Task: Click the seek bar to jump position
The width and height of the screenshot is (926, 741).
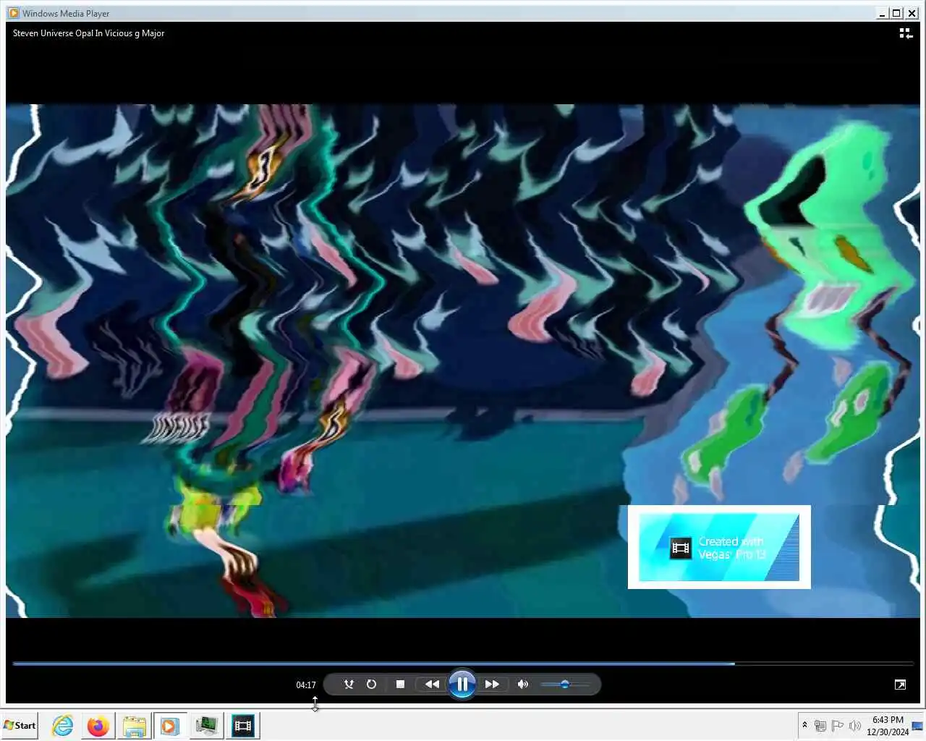Action: [x=463, y=663]
